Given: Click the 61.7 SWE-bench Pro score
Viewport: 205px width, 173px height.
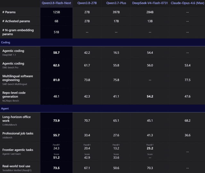Looking at the screenshot, I should click(x=87, y=65).
